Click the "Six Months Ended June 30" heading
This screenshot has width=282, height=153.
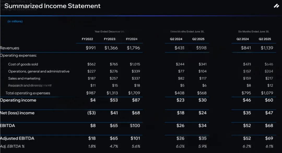[x=254, y=32]
